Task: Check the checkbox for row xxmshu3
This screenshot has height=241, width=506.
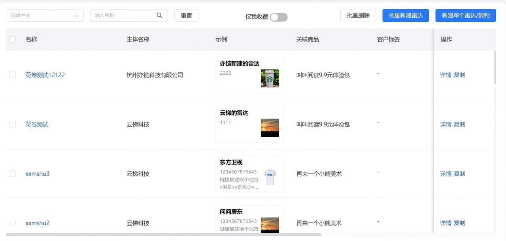Action: 12,173
